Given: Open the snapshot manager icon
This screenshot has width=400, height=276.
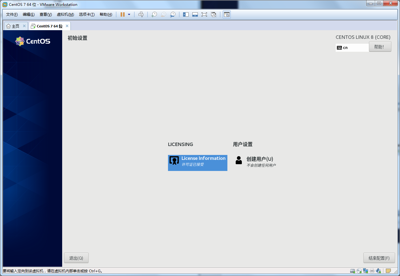Looking at the screenshot, I should pyautogui.click(x=173, y=14).
